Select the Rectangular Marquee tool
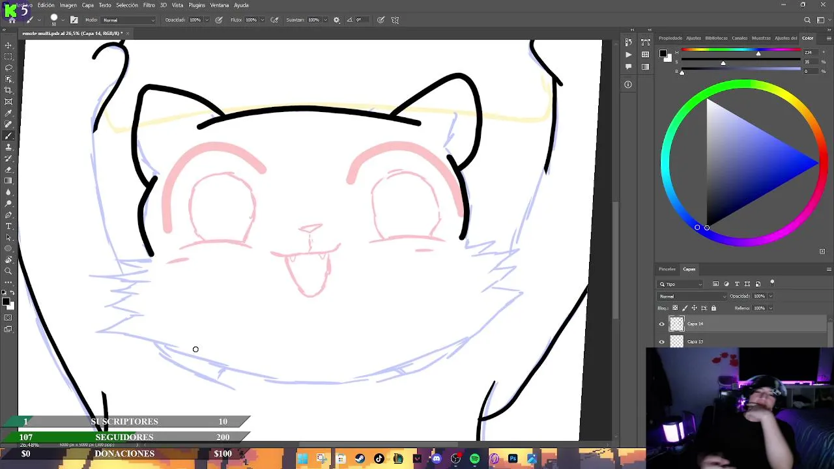The width and height of the screenshot is (834, 469). pos(8,57)
